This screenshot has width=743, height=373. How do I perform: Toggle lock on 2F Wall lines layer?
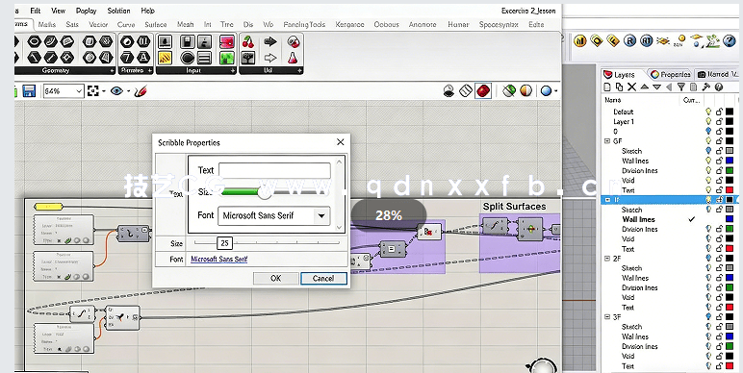tap(719, 278)
